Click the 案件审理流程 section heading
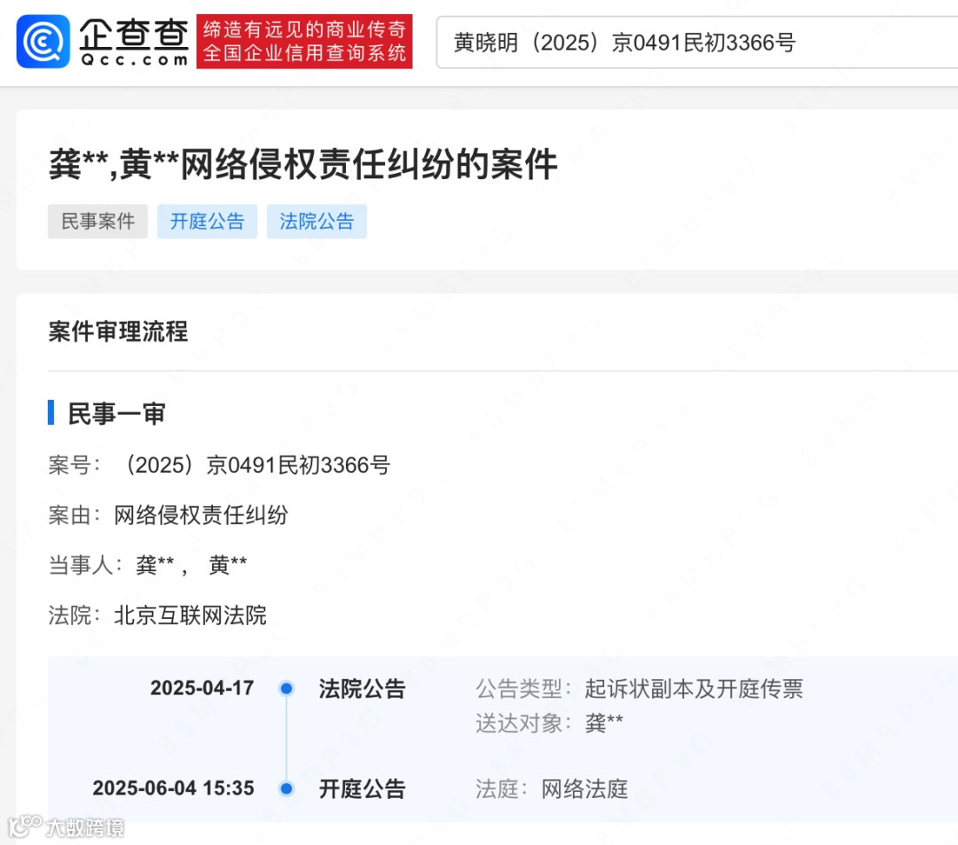The width and height of the screenshot is (958, 845). [x=118, y=332]
